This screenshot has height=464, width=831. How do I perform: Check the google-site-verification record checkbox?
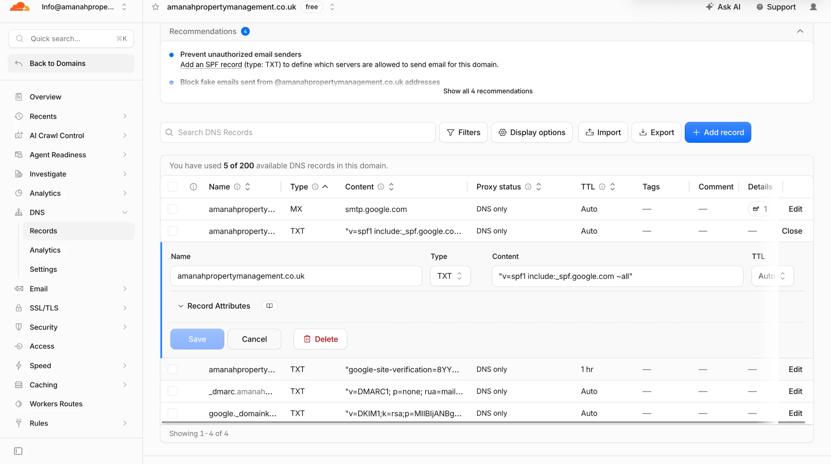click(172, 369)
